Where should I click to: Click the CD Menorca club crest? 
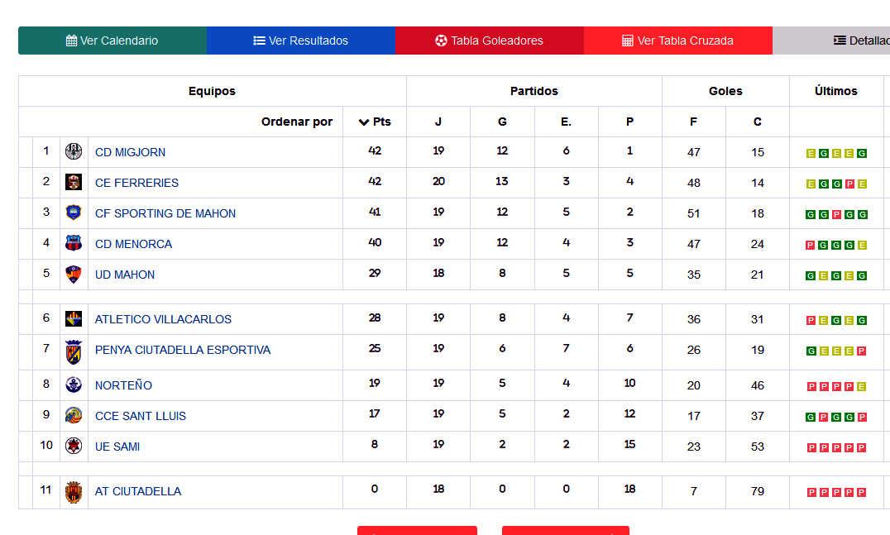click(x=74, y=243)
